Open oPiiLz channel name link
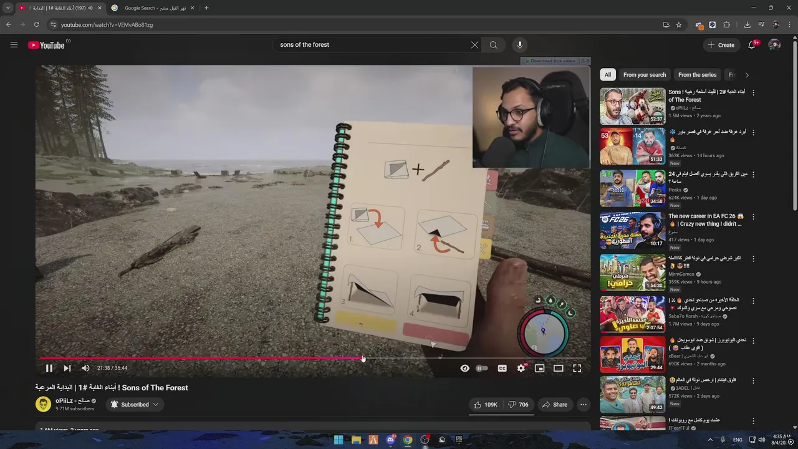Viewport: 798px width, 449px height. [x=72, y=401]
